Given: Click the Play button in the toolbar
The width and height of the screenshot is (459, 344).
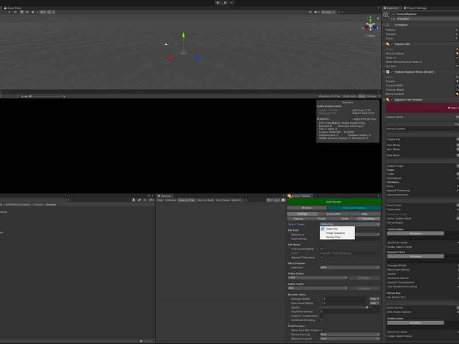Looking at the screenshot, I should pyautogui.click(x=218, y=3).
